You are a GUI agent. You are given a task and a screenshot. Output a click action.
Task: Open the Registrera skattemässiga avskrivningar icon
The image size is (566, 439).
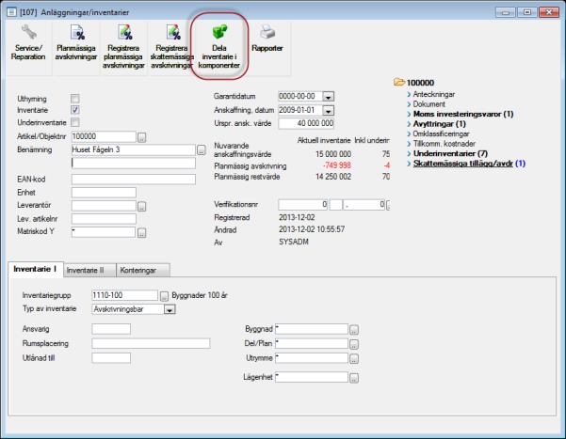coord(173,33)
